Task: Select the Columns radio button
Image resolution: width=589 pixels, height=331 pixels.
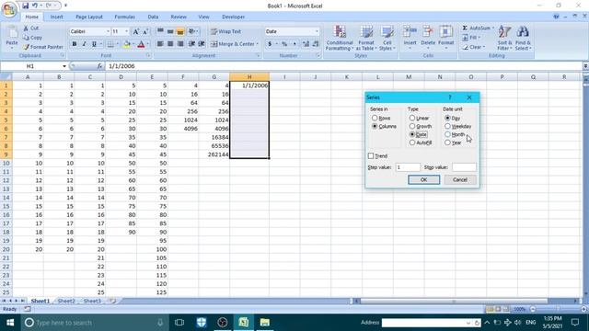Action: point(375,127)
